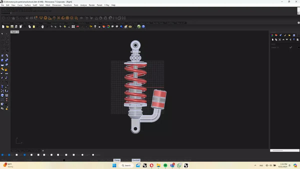Screen dimensions: 300x169
Task: Delete the selected layer with X icon
Action: point(280,40)
